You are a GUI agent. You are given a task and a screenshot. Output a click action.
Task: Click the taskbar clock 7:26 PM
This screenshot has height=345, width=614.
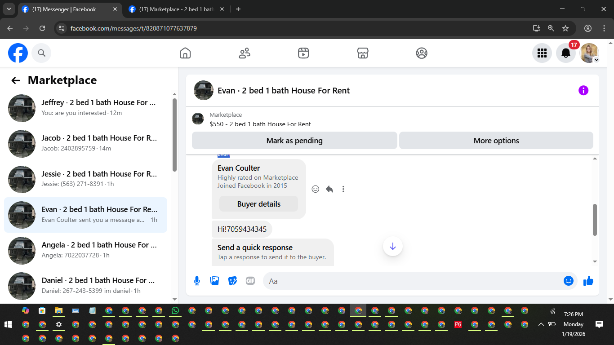[x=573, y=314]
